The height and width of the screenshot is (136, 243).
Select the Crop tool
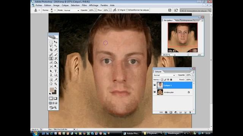[51, 50]
